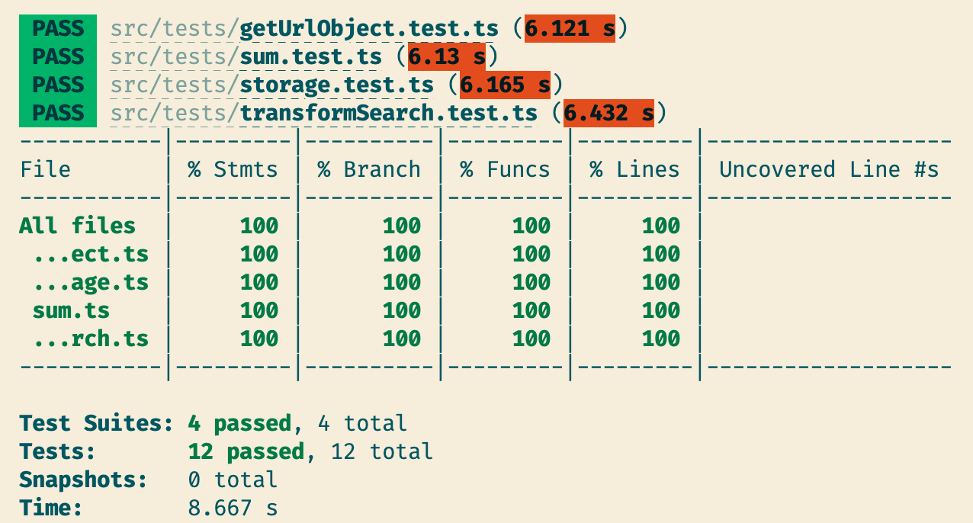Click % Branch value for All files
This screenshot has height=523, width=973.
pos(402,226)
